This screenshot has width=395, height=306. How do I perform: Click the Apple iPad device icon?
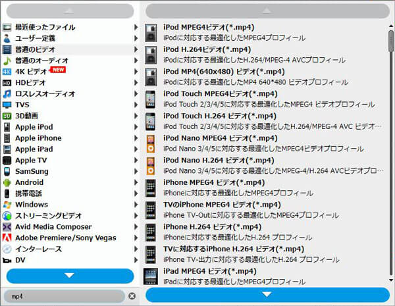click(x=7, y=149)
